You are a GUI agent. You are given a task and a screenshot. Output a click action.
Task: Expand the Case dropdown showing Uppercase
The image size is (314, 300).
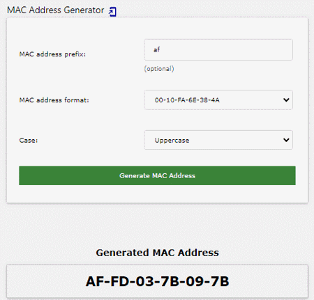[218, 140]
